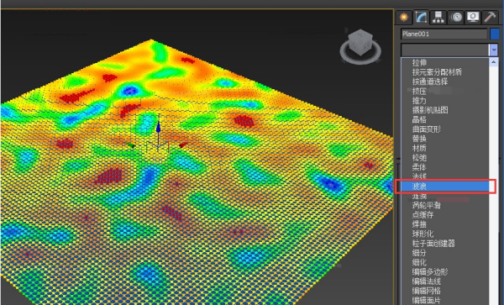
Task: Select 松弛 from the modifier list
Action: (x=419, y=158)
